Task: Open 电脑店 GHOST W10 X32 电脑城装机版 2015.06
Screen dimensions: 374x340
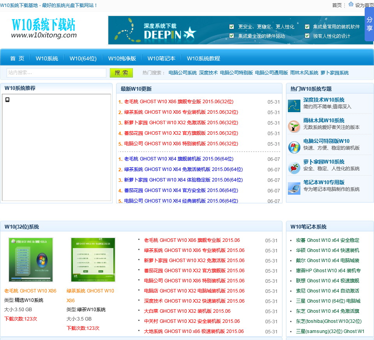Action: pyautogui.click(x=194, y=291)
